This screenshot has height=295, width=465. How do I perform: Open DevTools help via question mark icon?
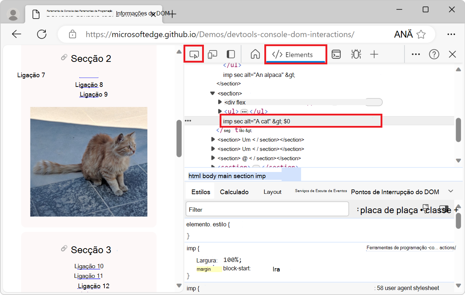[434, 54]
